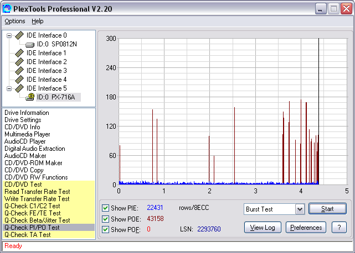Select Q-Check Beta/Jitter Test
Screen dimensions: 355x253
[49, 220]
